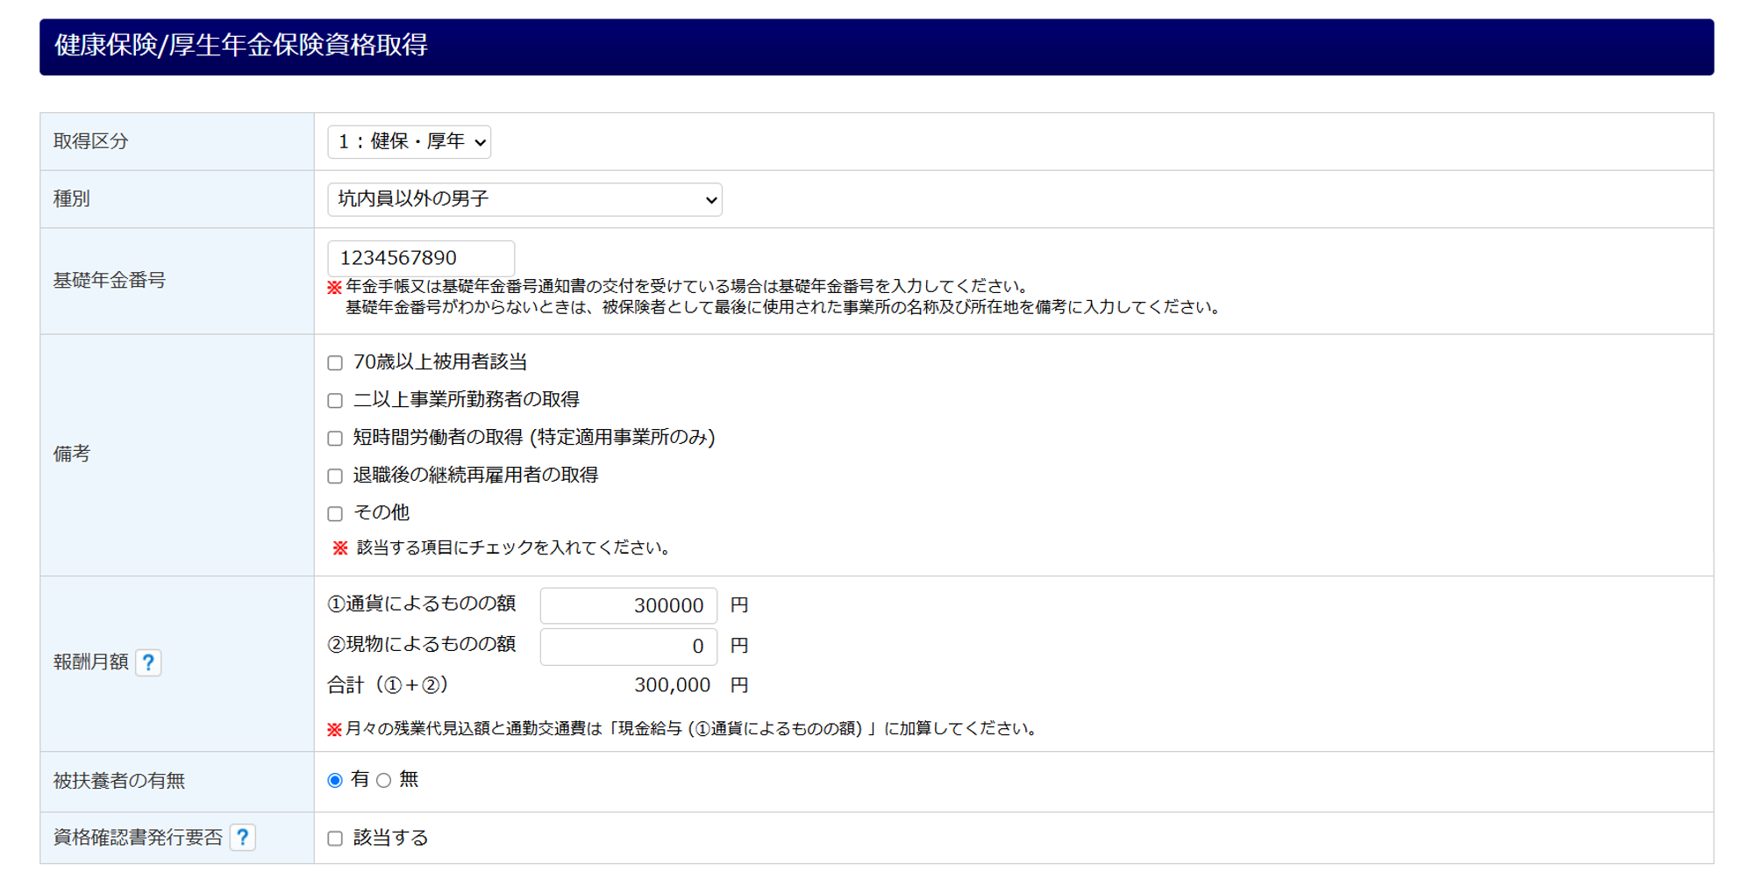
Task: Focus the 基礎年金番号 input field
Action: (x=421, y=258)
